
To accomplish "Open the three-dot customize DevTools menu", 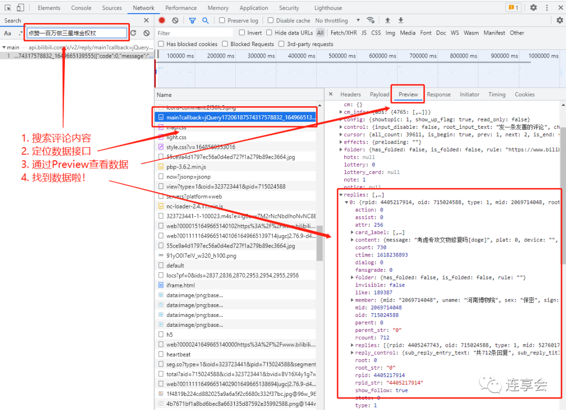I will (x=547, y=7).
